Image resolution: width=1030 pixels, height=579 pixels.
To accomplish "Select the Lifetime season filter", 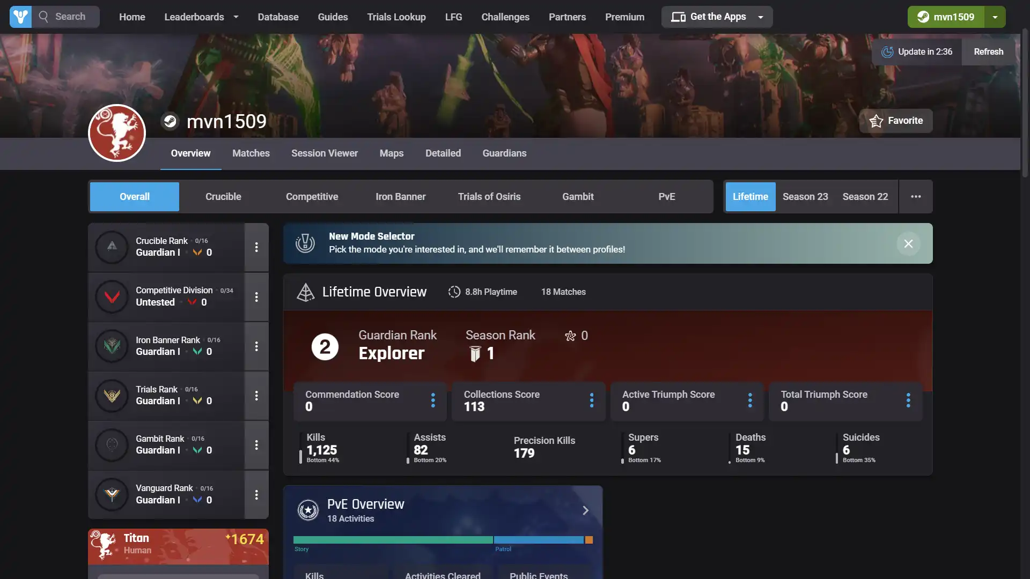I will click(x=751, y=197).
